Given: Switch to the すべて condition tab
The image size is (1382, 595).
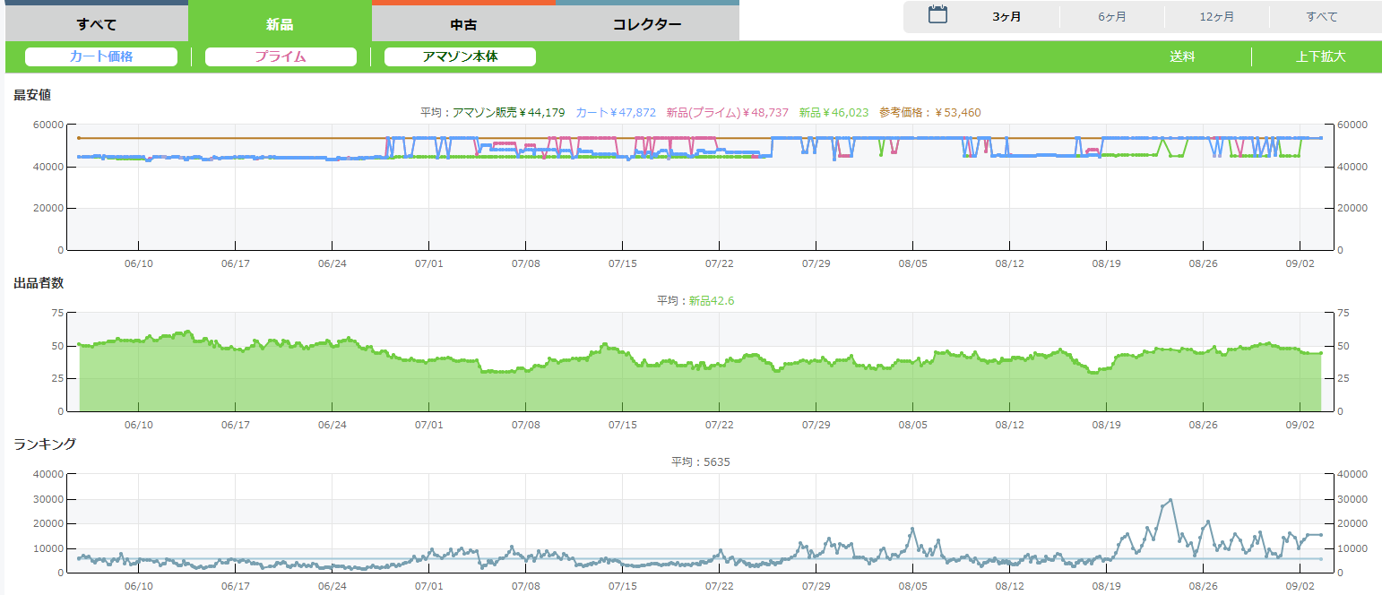Looking at the screenshot, I should [x=96, y=24].
